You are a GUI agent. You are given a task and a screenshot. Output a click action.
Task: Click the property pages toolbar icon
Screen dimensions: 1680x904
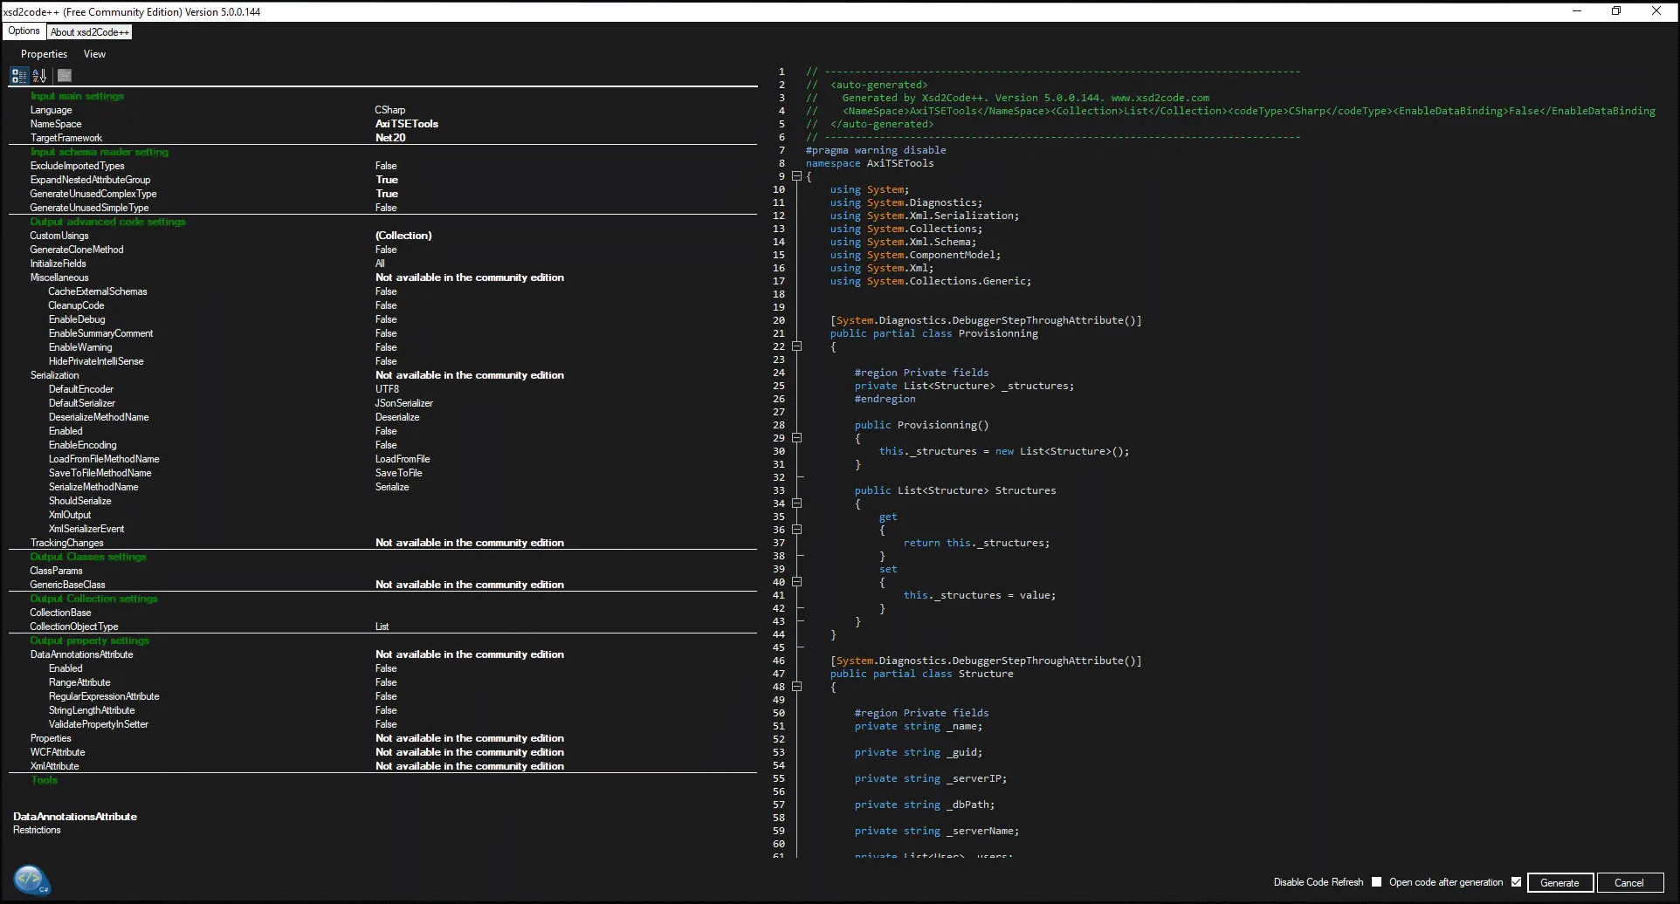pyautogui.click(x=64, y=76)
